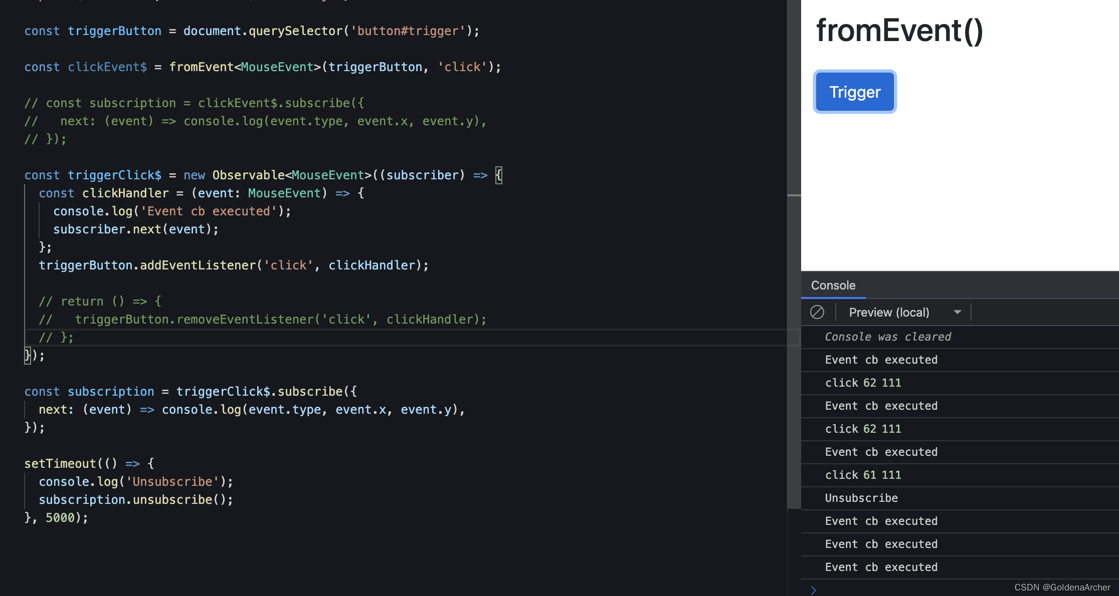The image size is (1119, 596).
Task: Click the console input prompt chevron
Action: [x=813, y=590]
